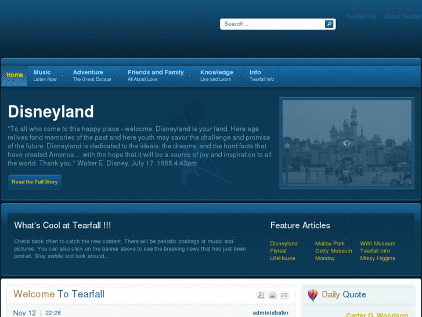The width and height of the screenshot is (422, 317).
Task: Open the Monday article link
Action: coord(325,258)
